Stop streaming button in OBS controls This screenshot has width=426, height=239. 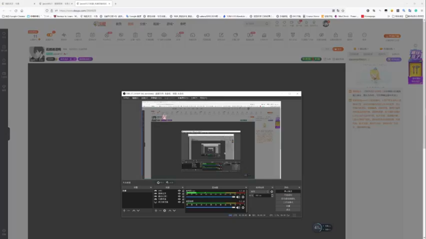pos(288,191)
